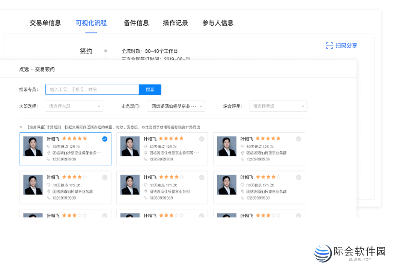
Task: Click the four-star rating in the second-row left card
Action: pyautogui.click(x=74, y=177)
